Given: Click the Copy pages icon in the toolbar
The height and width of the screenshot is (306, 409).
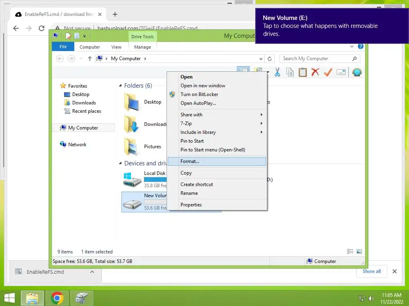Looking at the screenshot, I should [290, 72].
